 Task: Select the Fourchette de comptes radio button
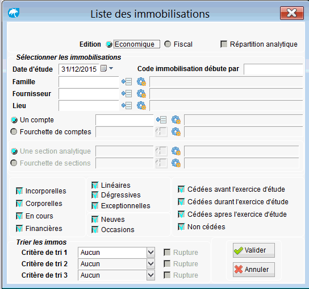click(14, 131)
